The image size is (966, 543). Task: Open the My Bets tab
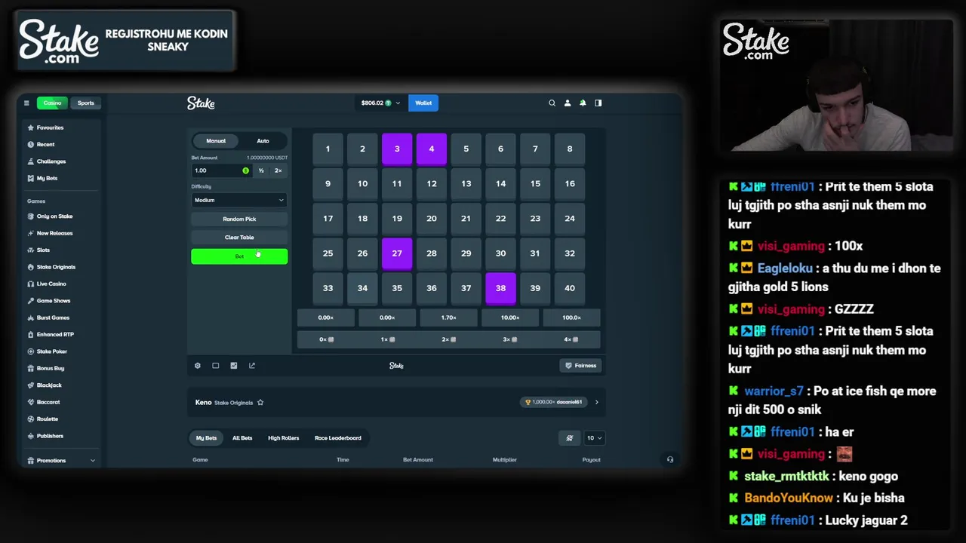click(206, 438)
